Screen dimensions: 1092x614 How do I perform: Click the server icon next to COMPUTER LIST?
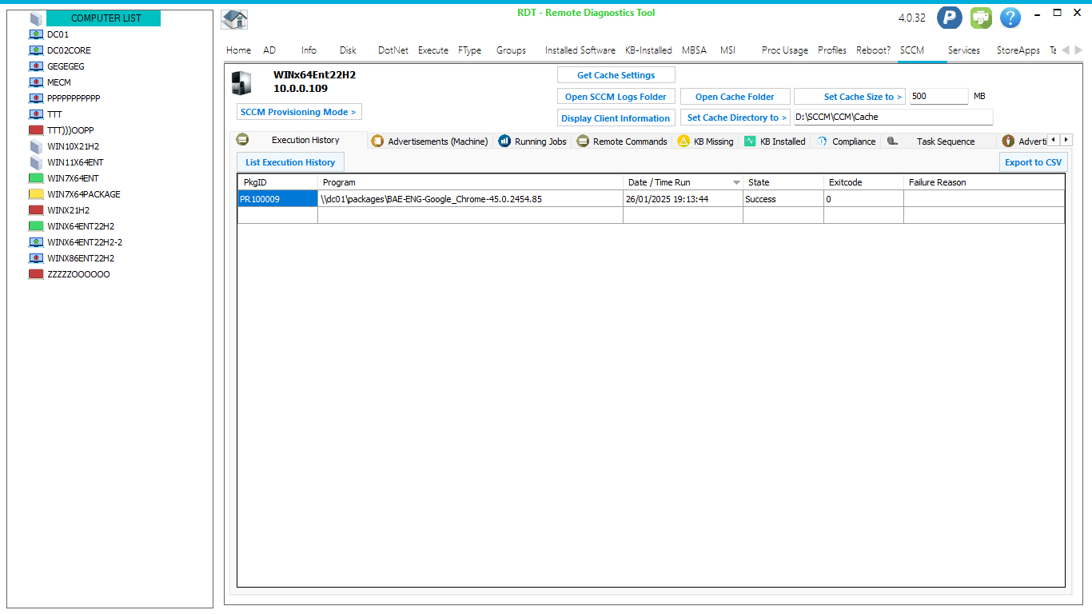(36, 18)
